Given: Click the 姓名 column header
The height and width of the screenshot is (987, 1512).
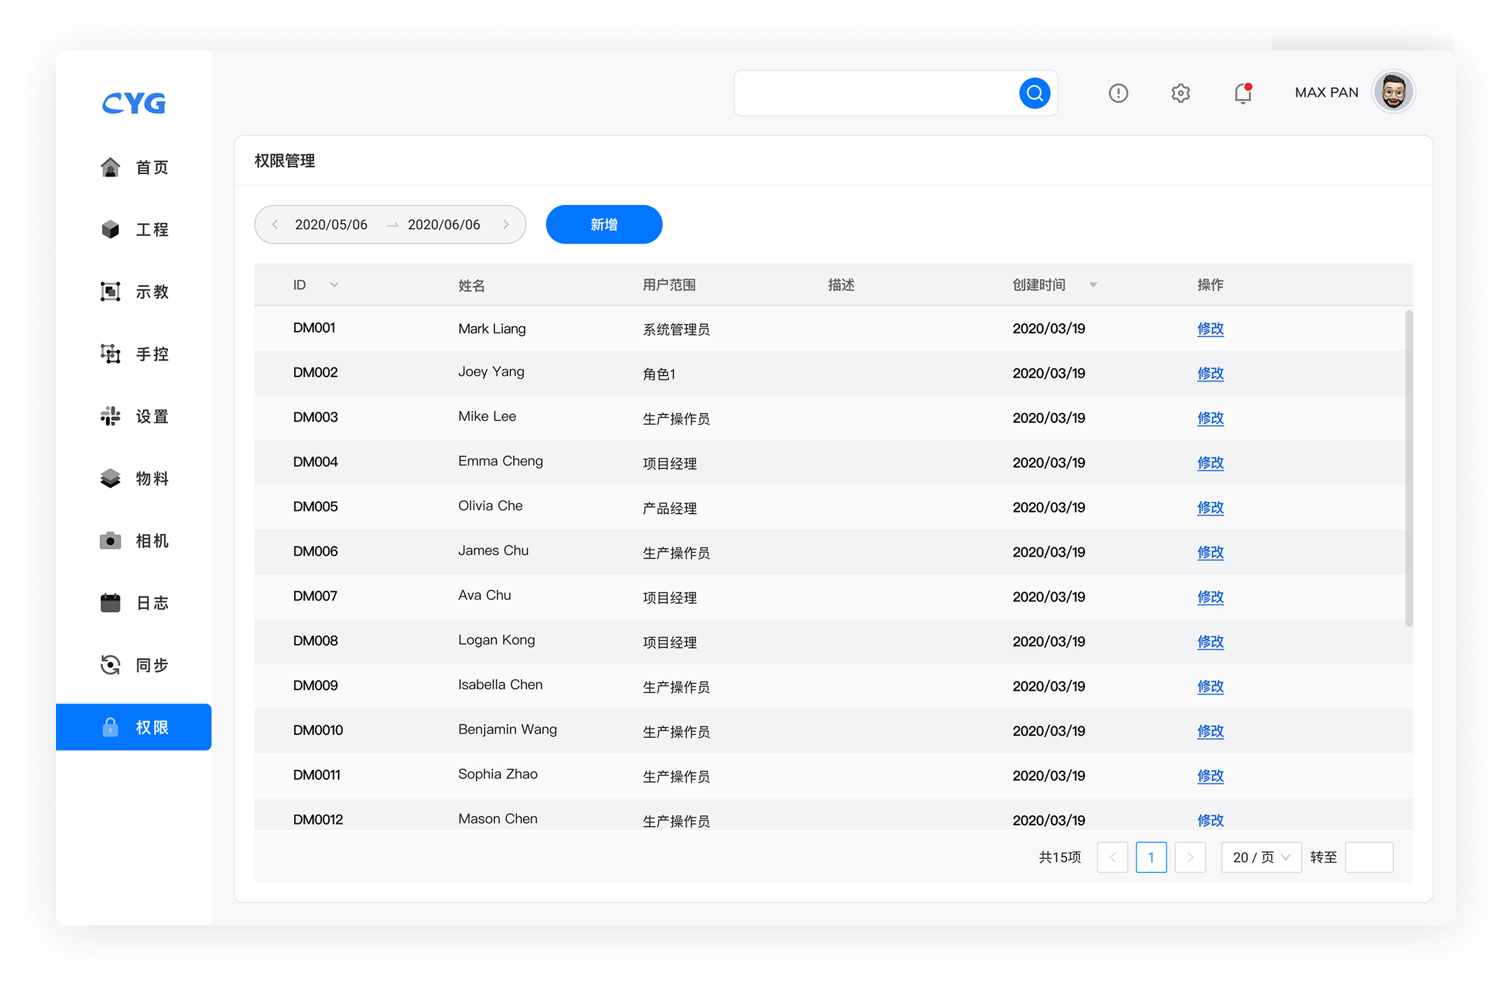Looking at the screenshot, I should (x=472, y=286).
